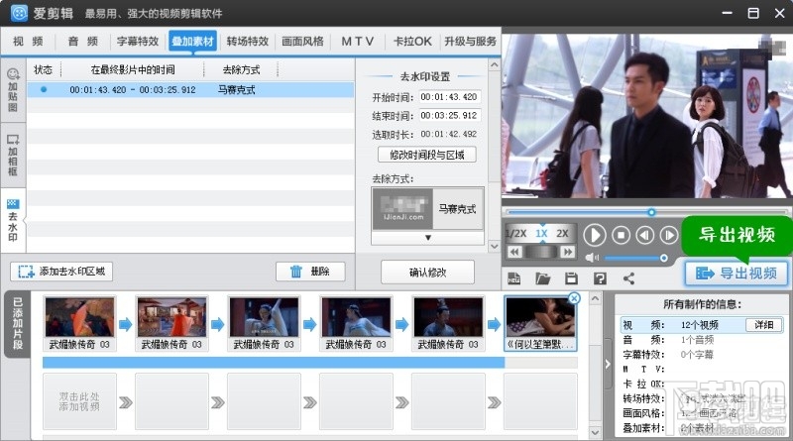
Task: Click the 详细 button beside 视频
Action: tap(764, 325)
